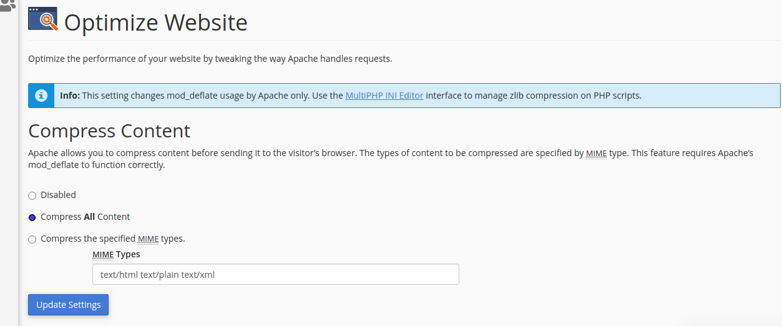Open the MultiPHP INI Editor link
This screenshot has width=782, height=326.
point(384,96)
